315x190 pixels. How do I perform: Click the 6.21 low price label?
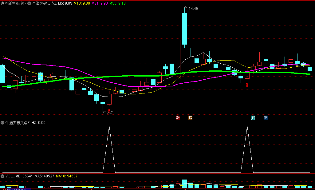coord(110,112)
